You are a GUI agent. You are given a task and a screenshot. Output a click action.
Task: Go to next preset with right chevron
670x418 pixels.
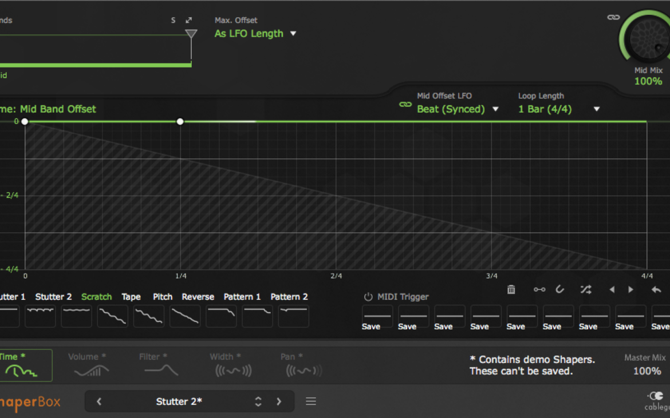click(279, 401)
